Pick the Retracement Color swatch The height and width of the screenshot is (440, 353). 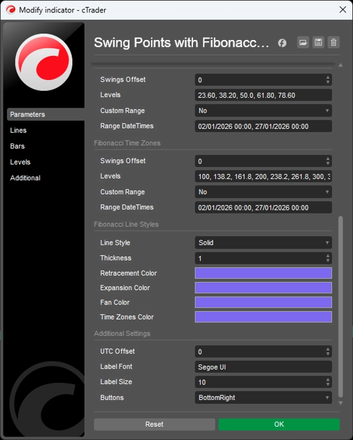(263, 274)
